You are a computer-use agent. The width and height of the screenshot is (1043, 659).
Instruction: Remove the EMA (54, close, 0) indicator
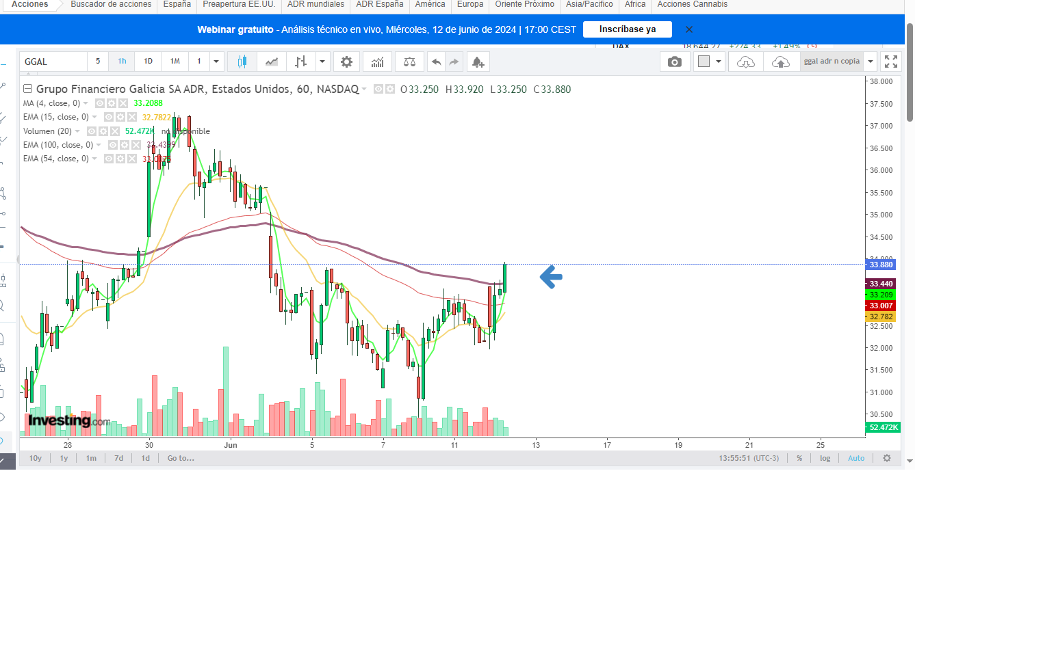131,159
